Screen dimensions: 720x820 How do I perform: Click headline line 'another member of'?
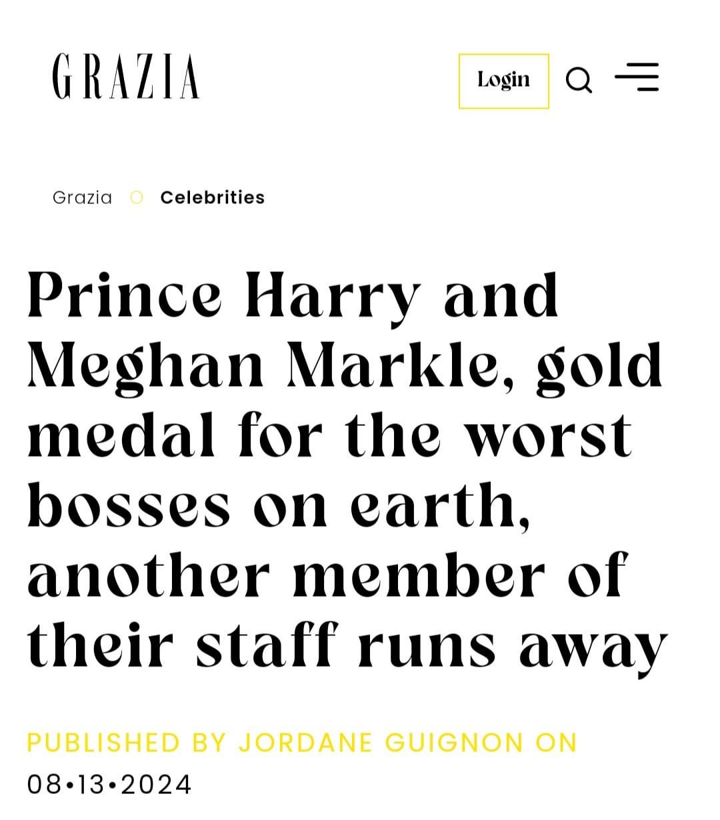coord(327,577)
